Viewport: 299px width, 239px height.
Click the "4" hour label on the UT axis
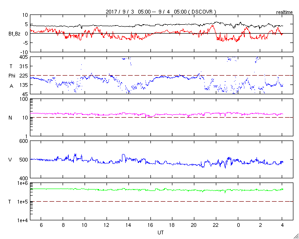(282, 225)
